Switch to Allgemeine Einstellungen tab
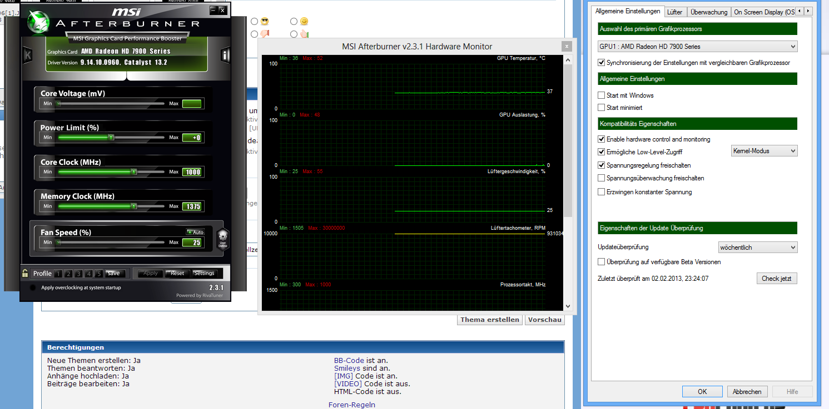 click(628, 11)
